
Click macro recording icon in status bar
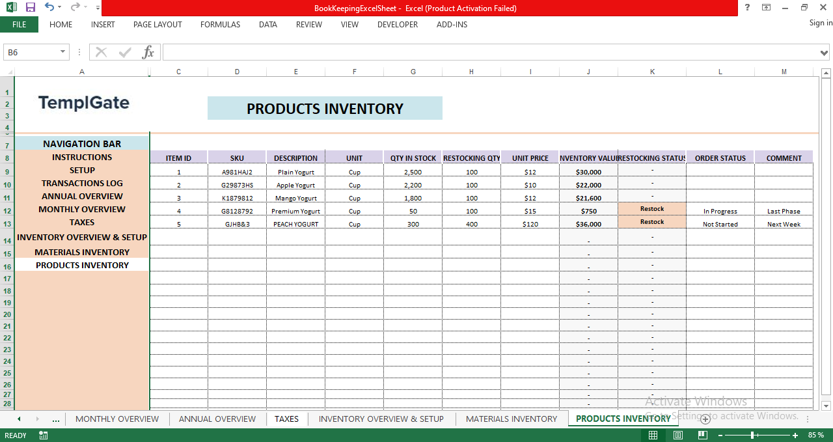(43, 435)
